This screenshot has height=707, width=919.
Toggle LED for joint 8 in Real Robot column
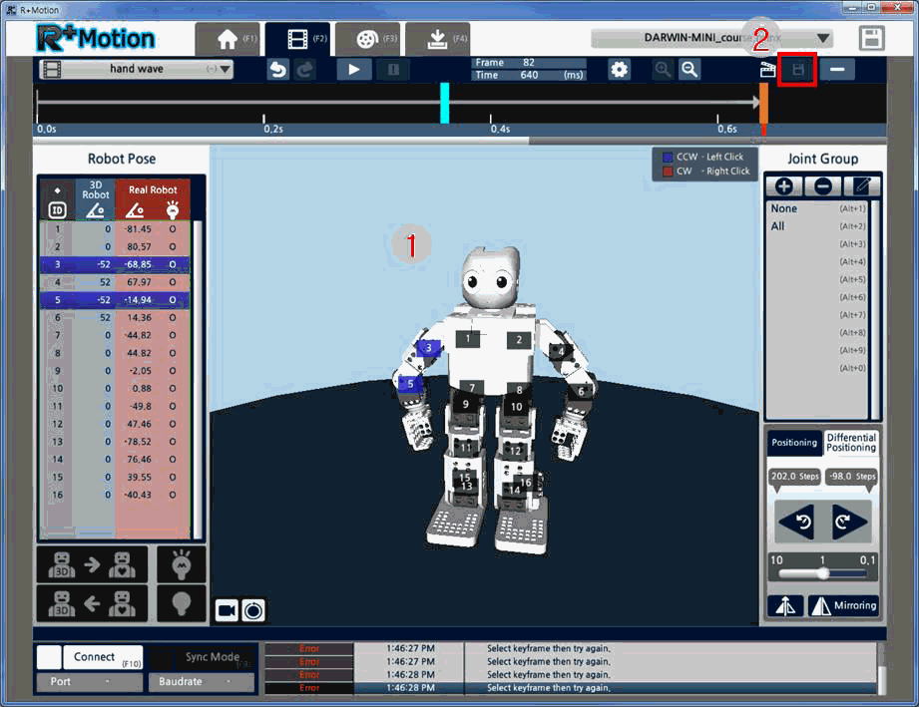tap(173, 353)
